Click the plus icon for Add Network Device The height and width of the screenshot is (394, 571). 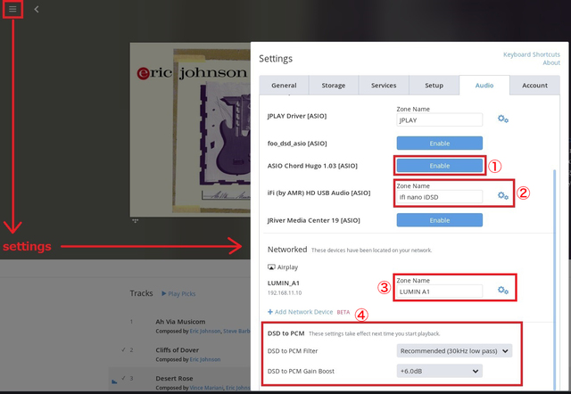pos(270,312)
